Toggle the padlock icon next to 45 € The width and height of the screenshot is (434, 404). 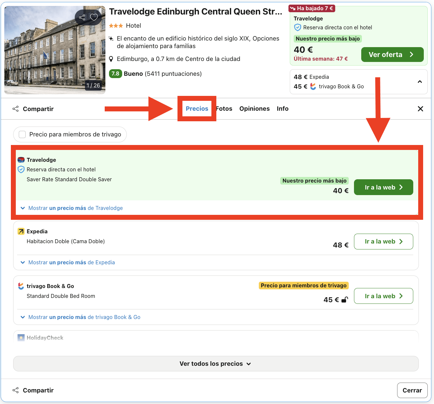[345, 300]
